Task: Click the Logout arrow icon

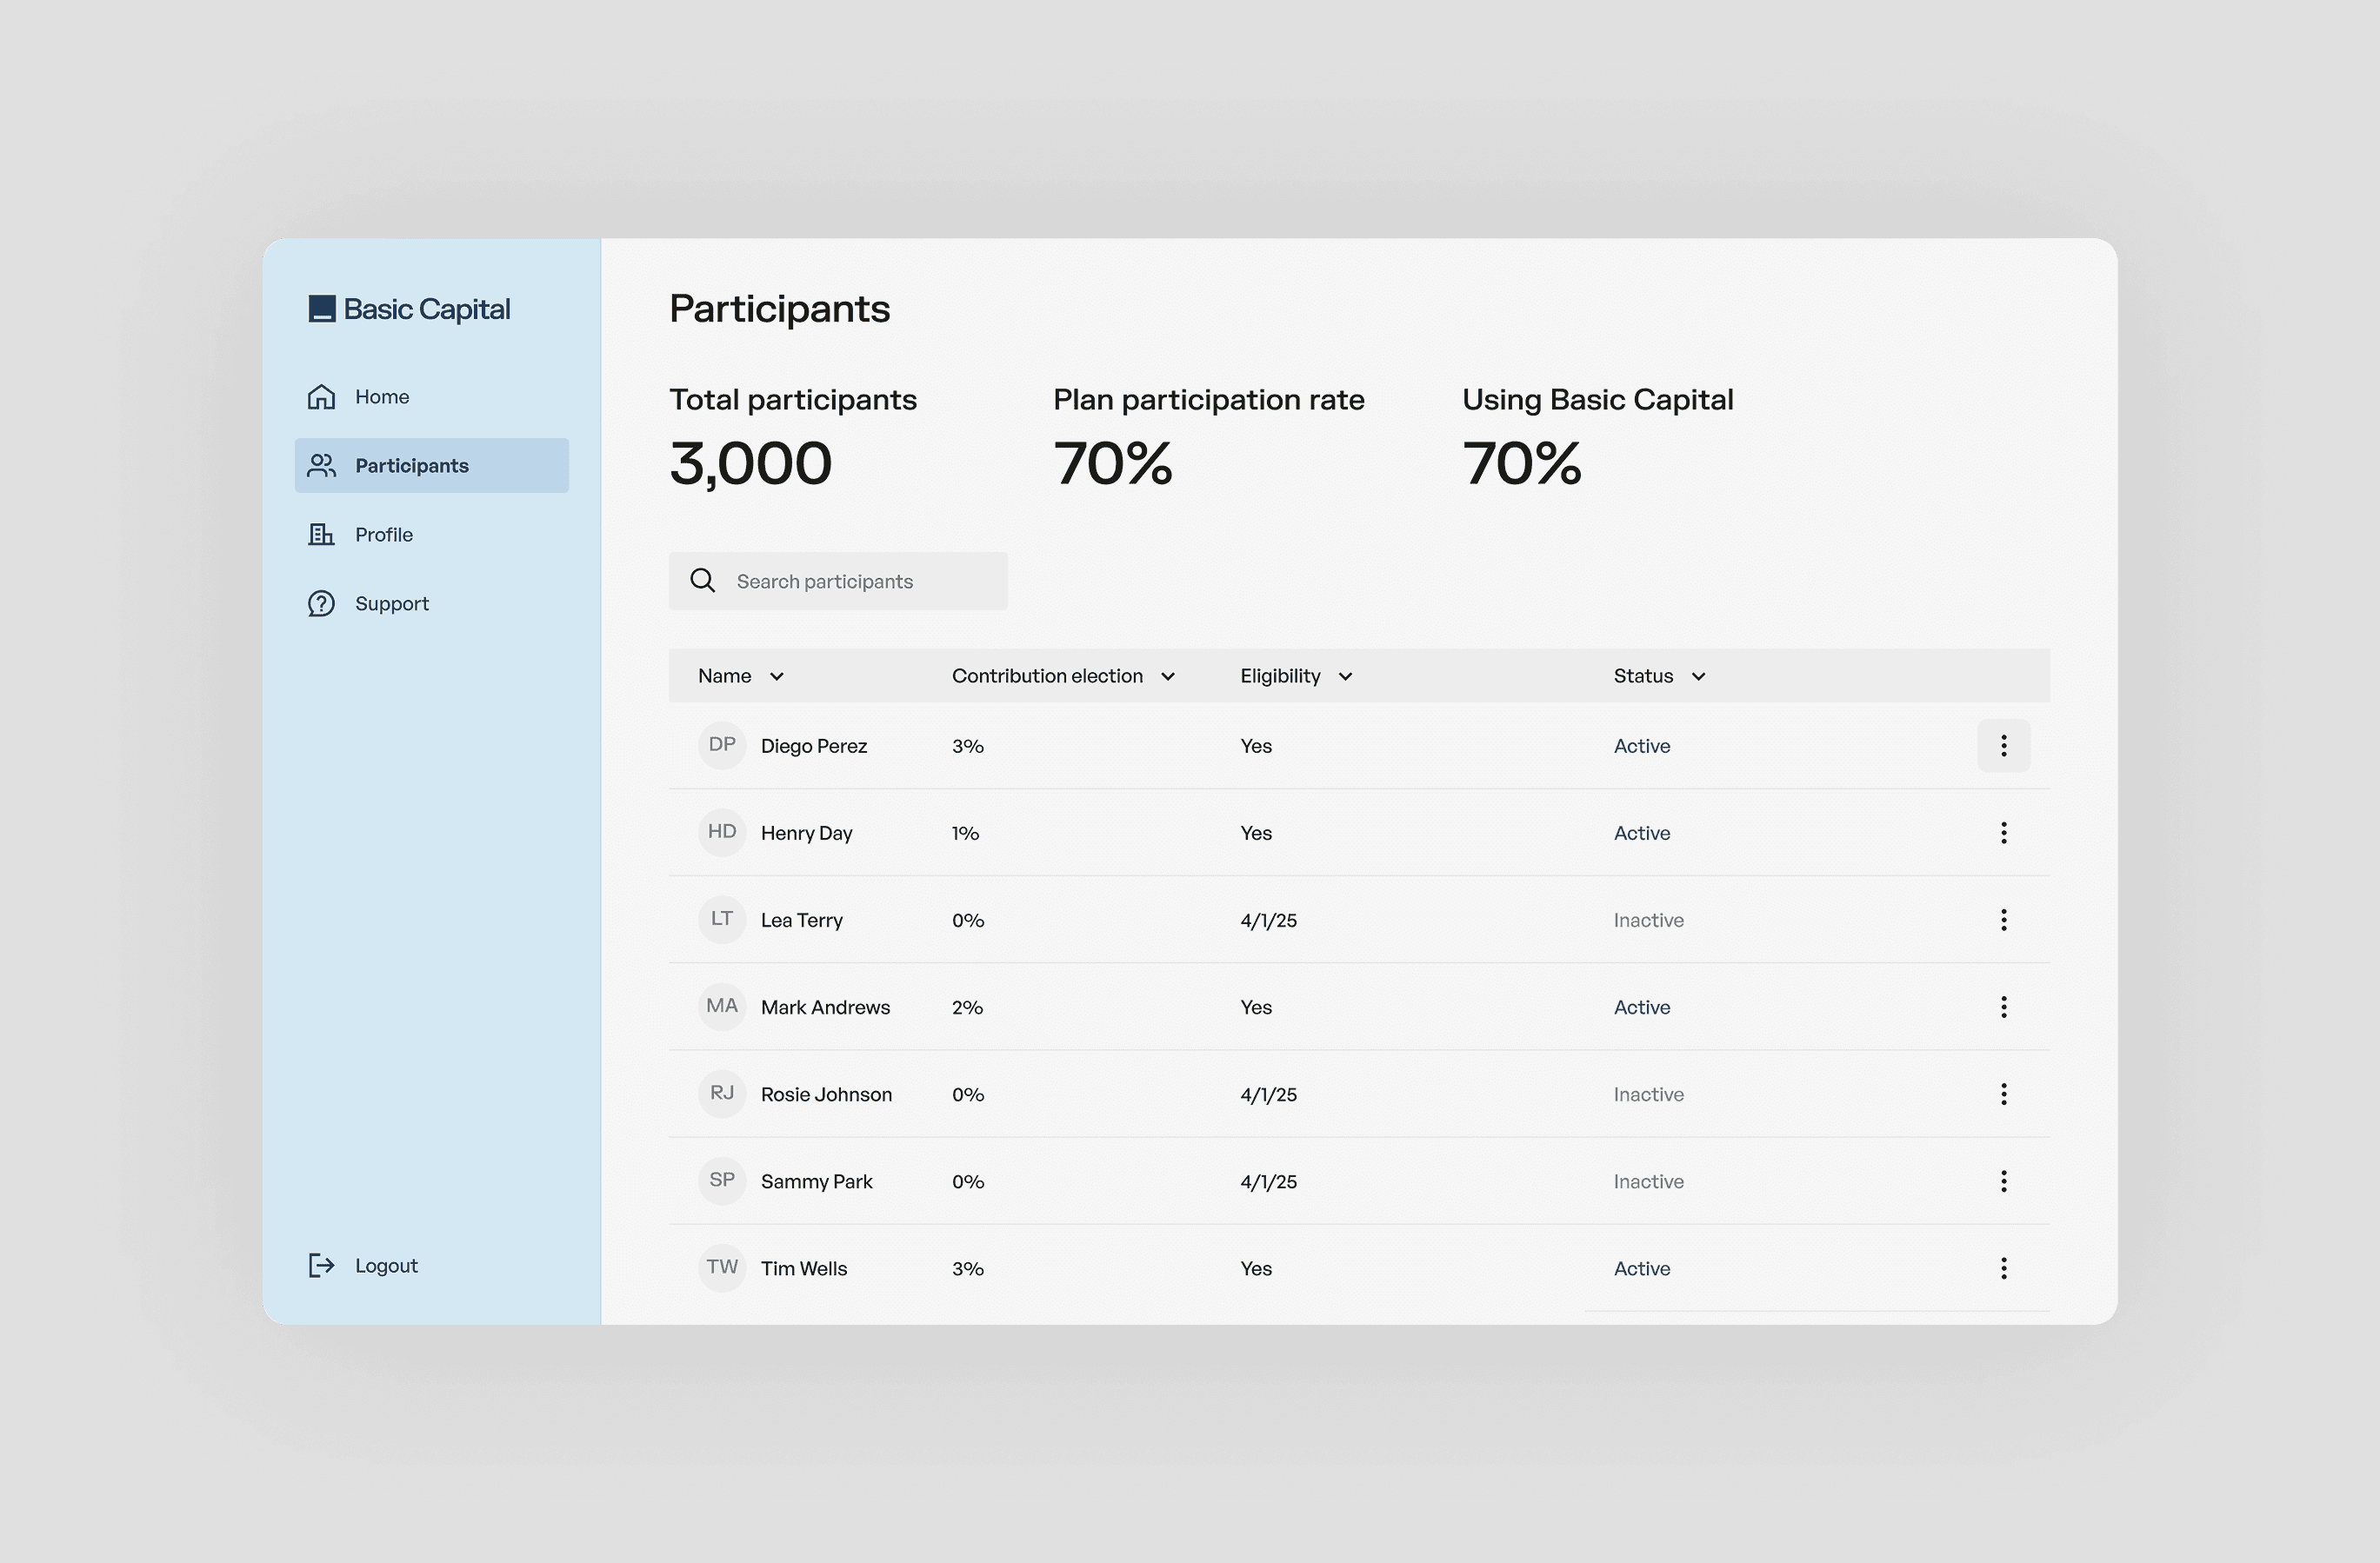Action: (x=321, y=1266)
